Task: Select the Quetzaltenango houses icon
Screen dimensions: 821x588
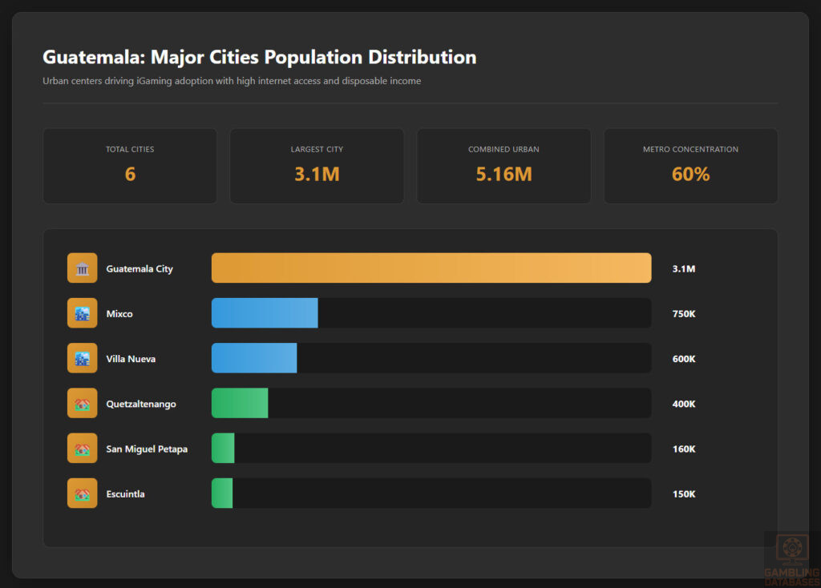Action: point(81,403)
